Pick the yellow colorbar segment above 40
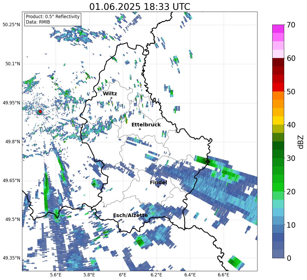This screenshot has width=307, height=280. (x=278, y=120)
